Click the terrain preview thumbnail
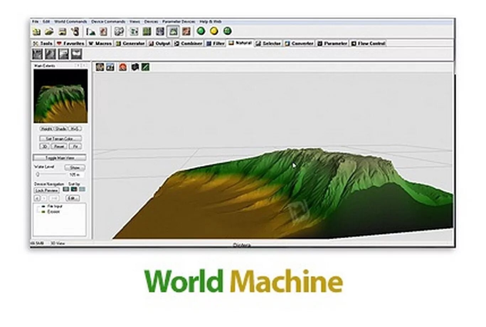Image resolution: width=486 pixels, height=327 pixels. point(60,96)
